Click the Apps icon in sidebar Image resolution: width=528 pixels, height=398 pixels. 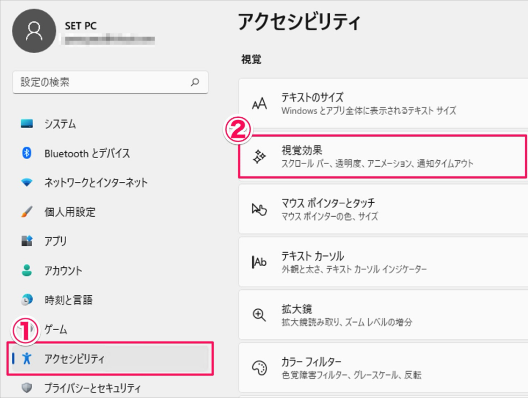tap(27, 241)
